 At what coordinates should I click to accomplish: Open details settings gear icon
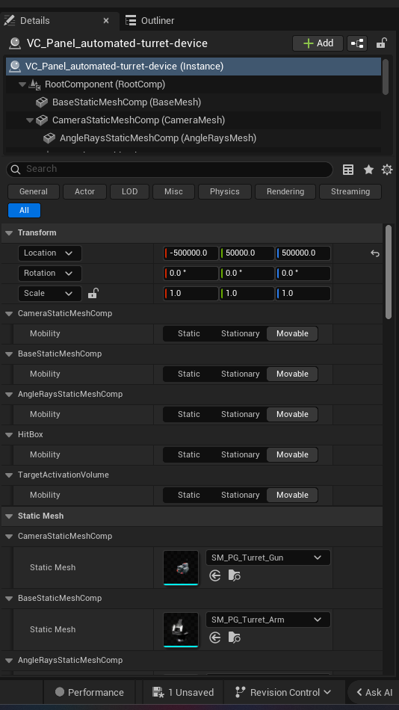(x=387, y=170)
